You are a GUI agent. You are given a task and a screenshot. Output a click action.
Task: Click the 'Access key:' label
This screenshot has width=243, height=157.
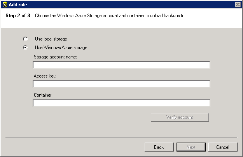coord(45,76)
